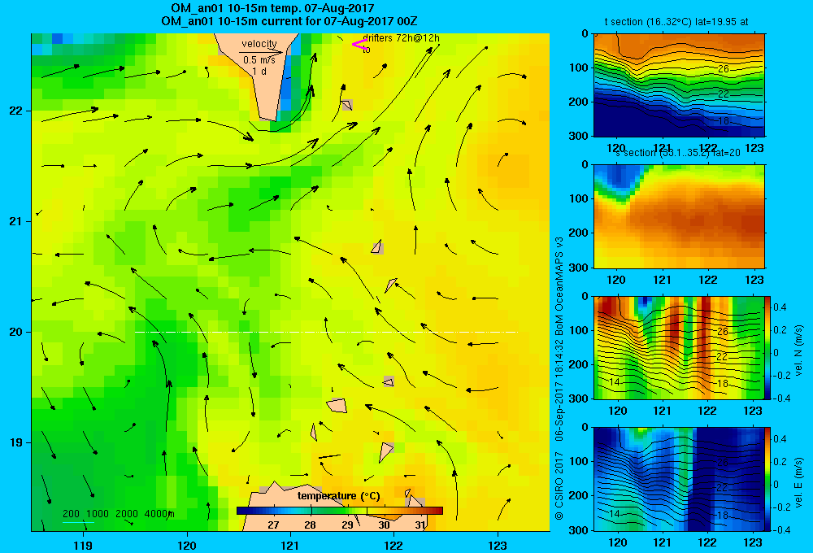This screenshot has height=553, width=813.
Task: Click the magenta drifter arrow marker
Action: (359, 45)
